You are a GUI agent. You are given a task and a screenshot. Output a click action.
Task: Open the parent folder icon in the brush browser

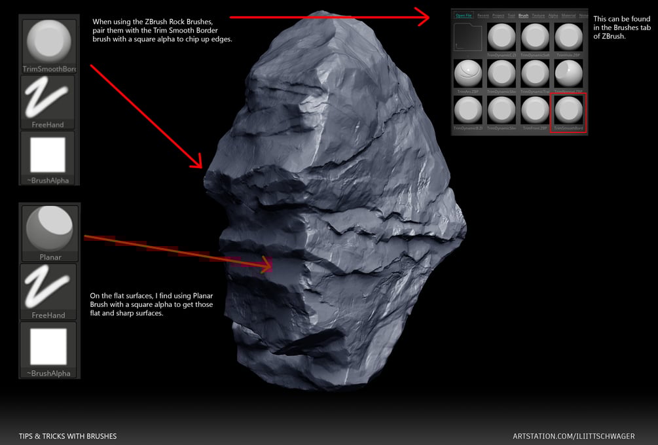[x=468, y=38]
